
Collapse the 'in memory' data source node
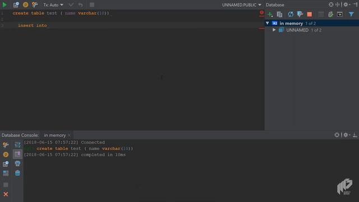click(268, 23)
